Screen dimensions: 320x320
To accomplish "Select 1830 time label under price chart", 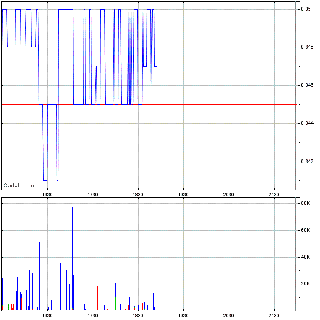I will [x=138, y=195].
